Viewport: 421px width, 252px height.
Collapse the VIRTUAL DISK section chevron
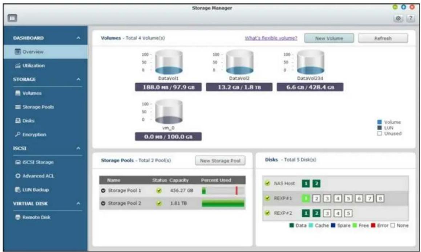tap(78, 203)
